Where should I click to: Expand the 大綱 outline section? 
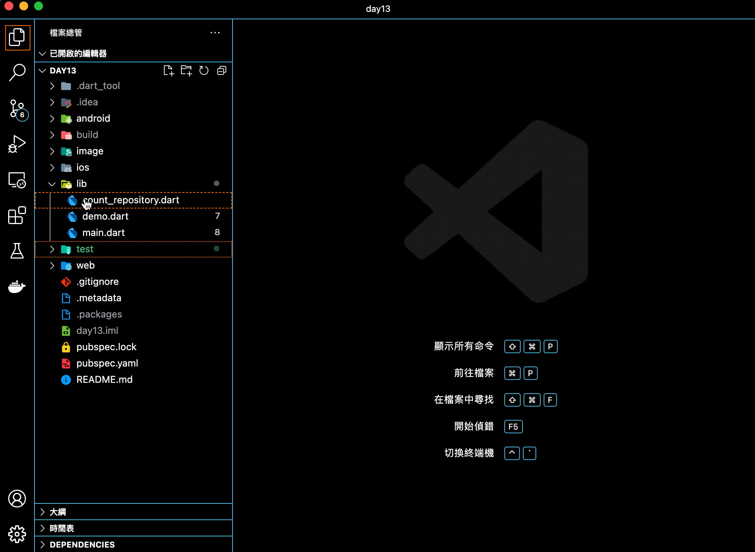coord(58,512)
